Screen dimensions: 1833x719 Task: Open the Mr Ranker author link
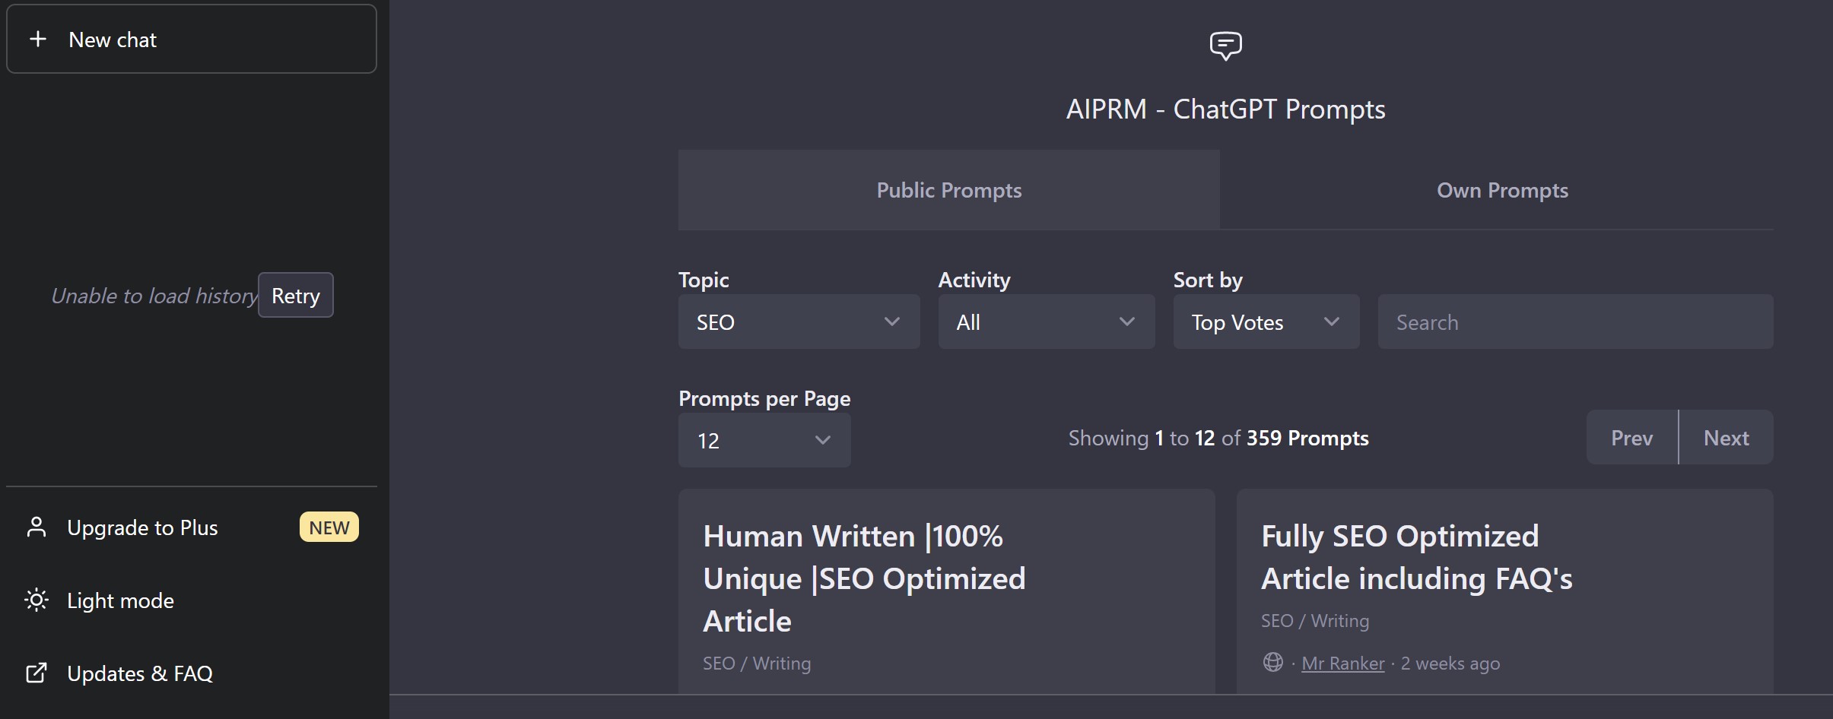1342,664
